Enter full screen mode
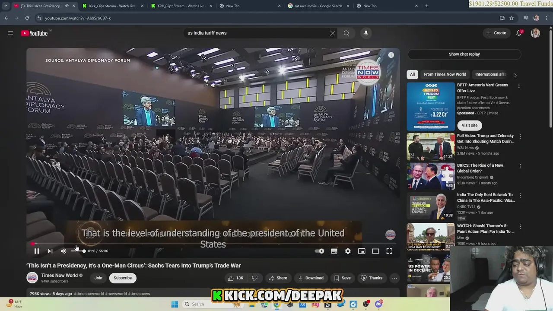The width and height of the screenshot is (553, 311). (x=389, y=251)
